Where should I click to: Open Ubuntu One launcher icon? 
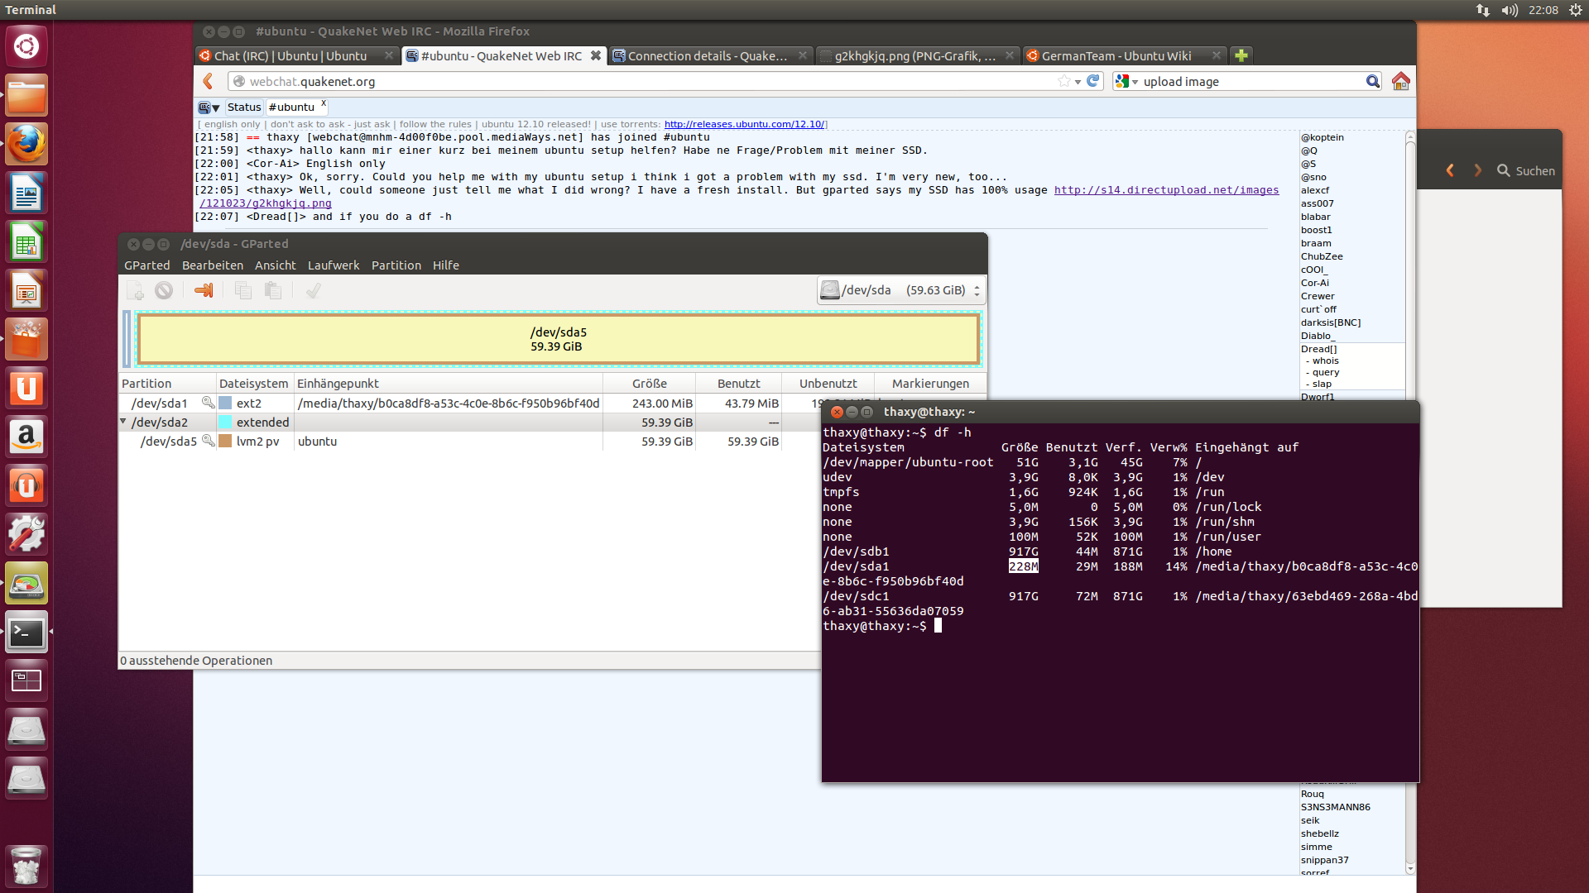tap(26, 388)
